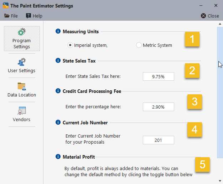Click the vertical scrollbar thumb
This screenshot has height=184, width=223.
220,89
